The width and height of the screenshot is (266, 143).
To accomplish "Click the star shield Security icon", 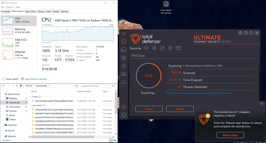I will 146,48.
